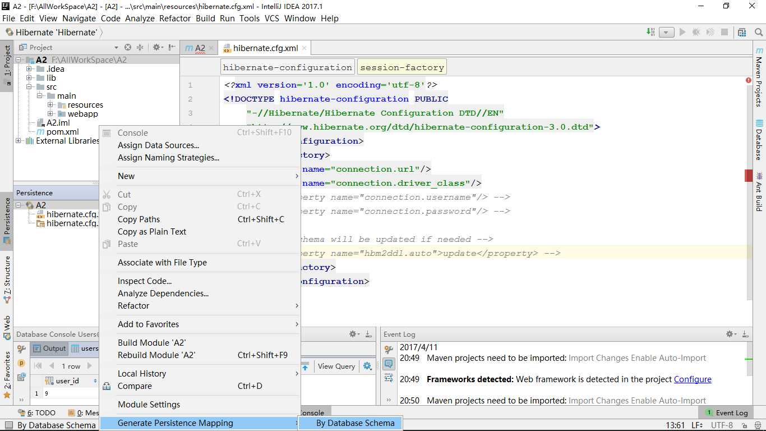Hide the Event Log panel via the hide icon
766x431 pixels.
[x=745, y=334]
